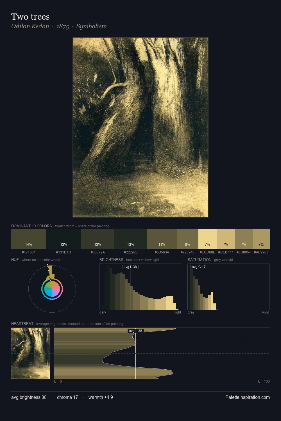Image resolution: width=281 pixels, height=421 pixels.
Task: Click the Two trees painting image
Action: (140, 127)
